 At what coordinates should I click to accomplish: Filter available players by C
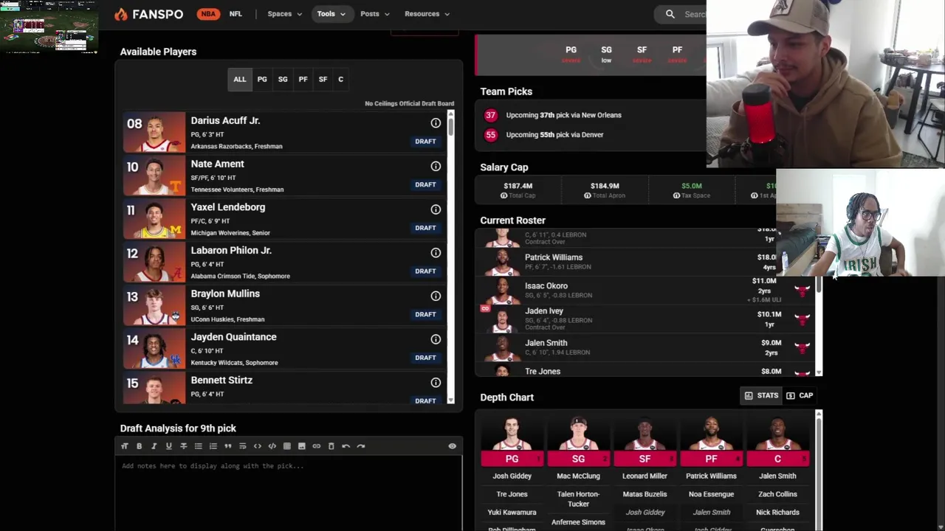[340, 80]
